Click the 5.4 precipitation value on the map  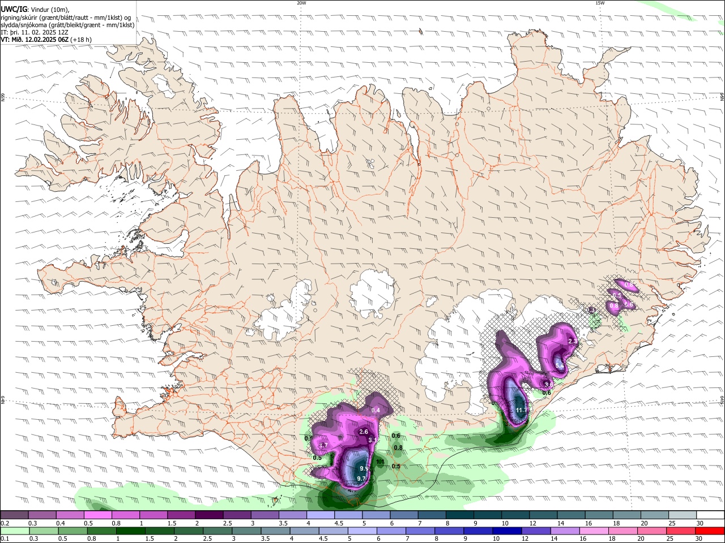[x=560, y=367]
